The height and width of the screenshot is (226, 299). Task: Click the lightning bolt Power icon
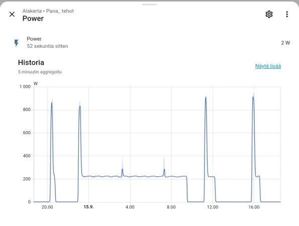pos(17,43)
